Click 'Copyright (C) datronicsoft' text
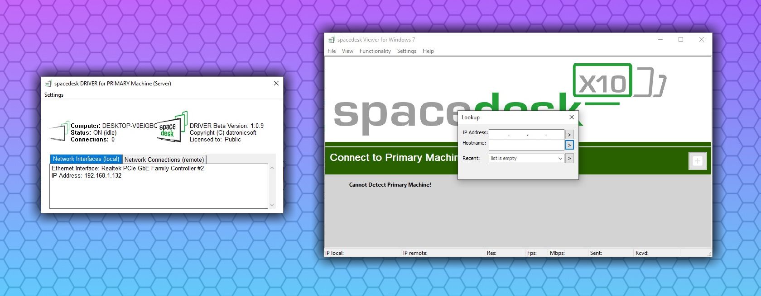 coord(223,133)
